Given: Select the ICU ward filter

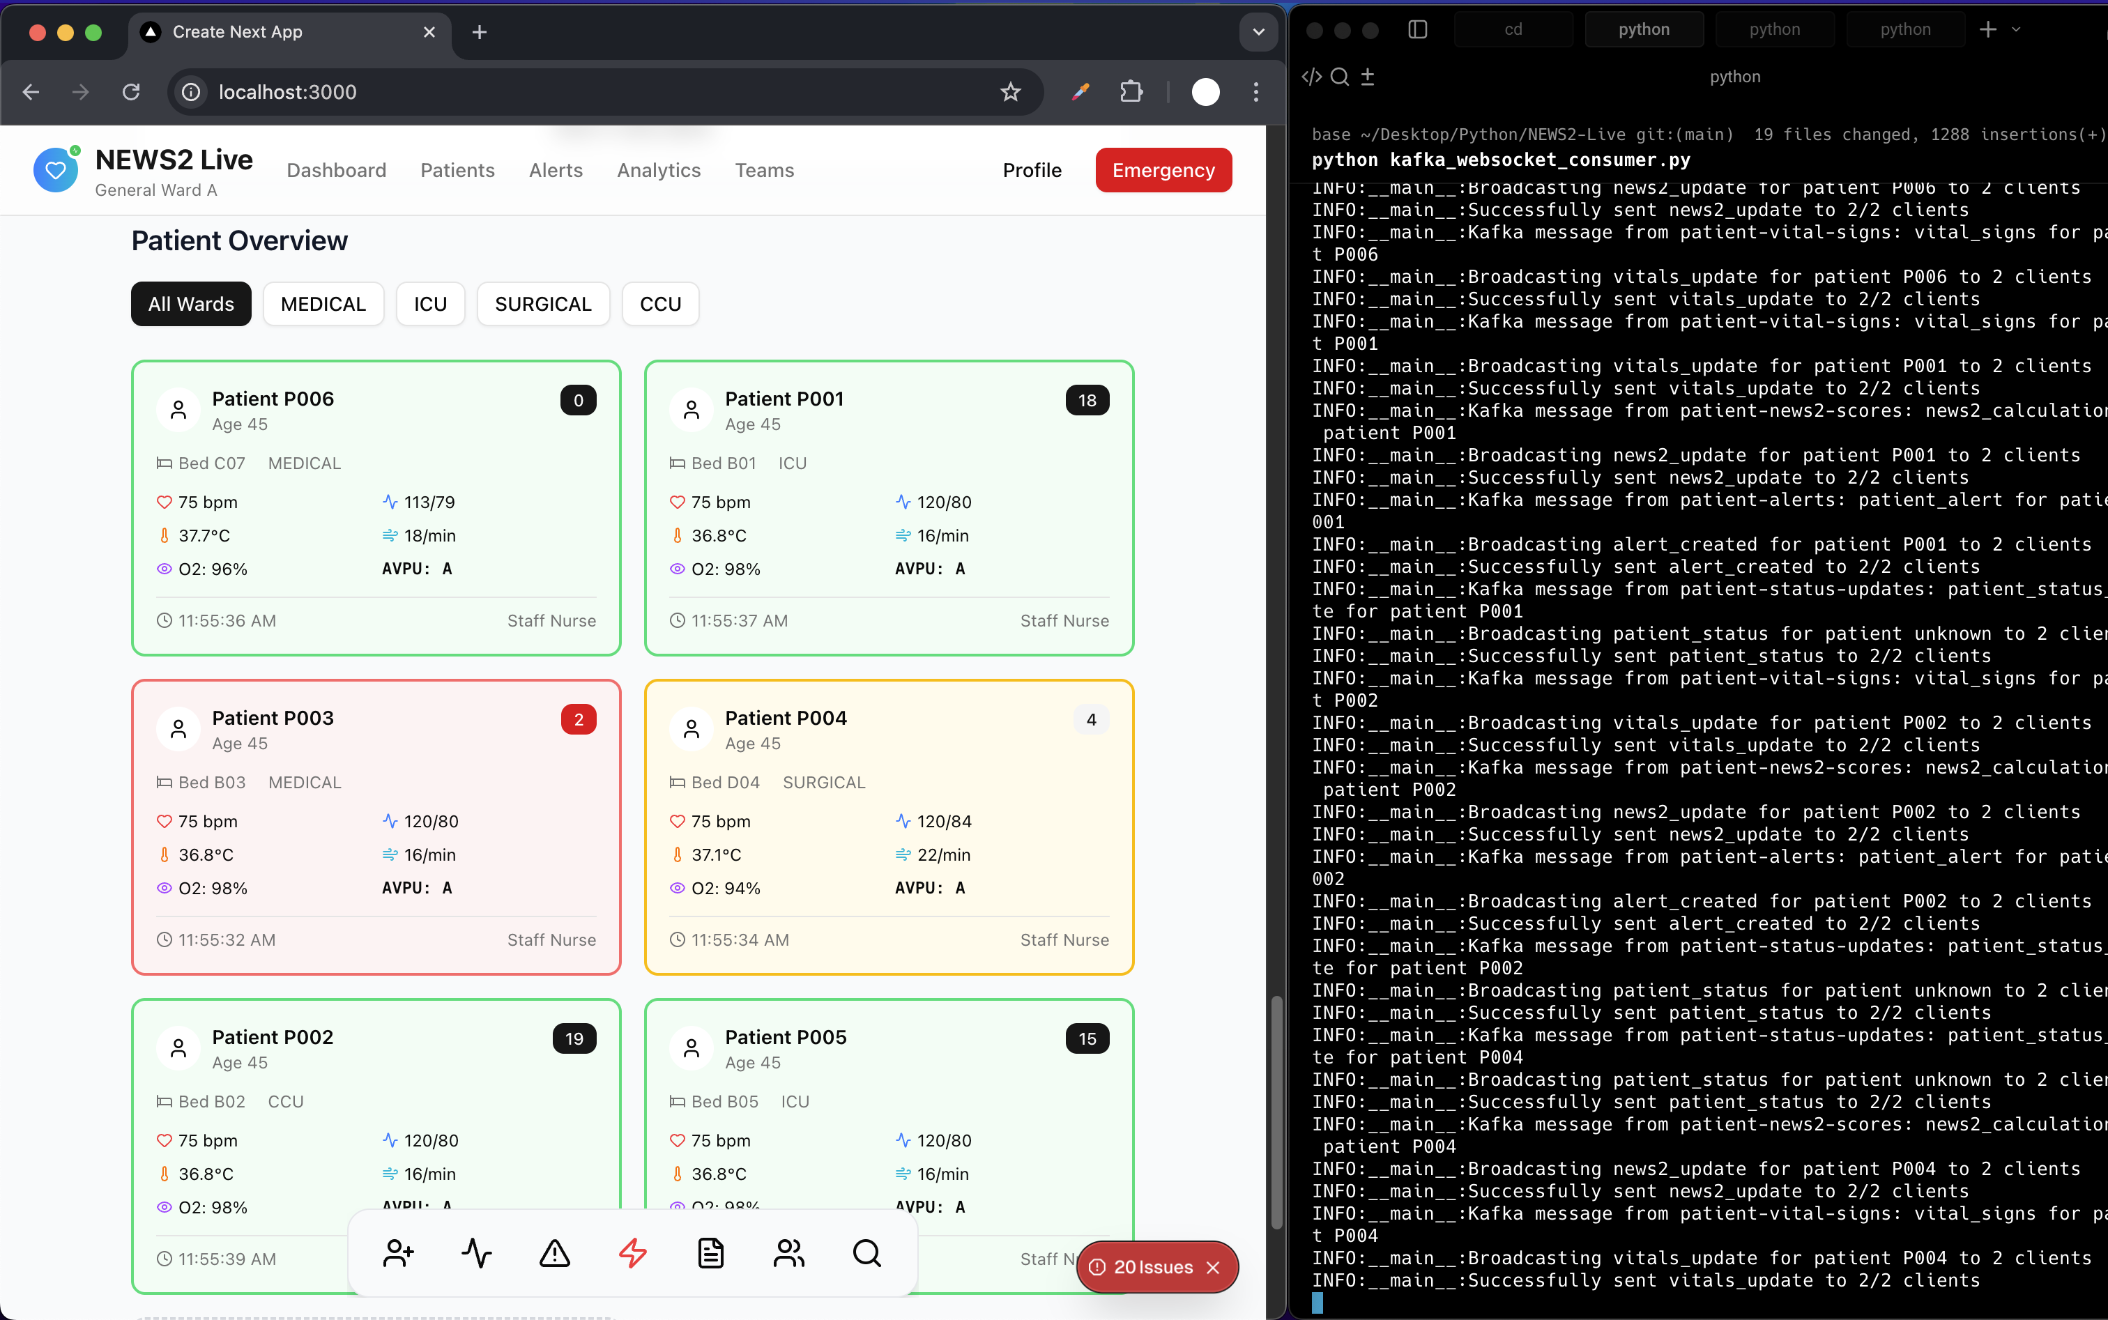Looking at the screenshot, I should coord(429,304).
